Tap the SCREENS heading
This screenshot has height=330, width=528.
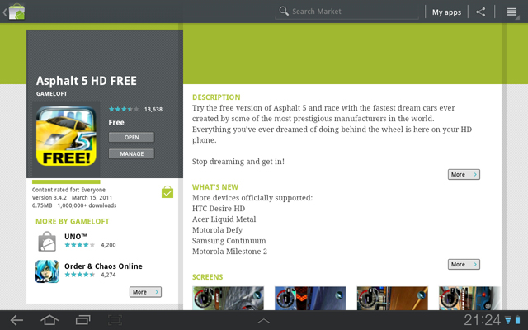coord(207,277)
